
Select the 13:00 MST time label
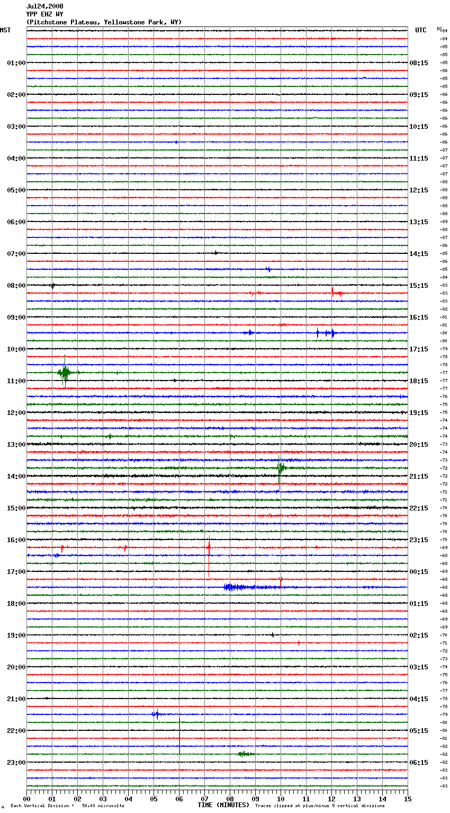[x=16, y=445]
